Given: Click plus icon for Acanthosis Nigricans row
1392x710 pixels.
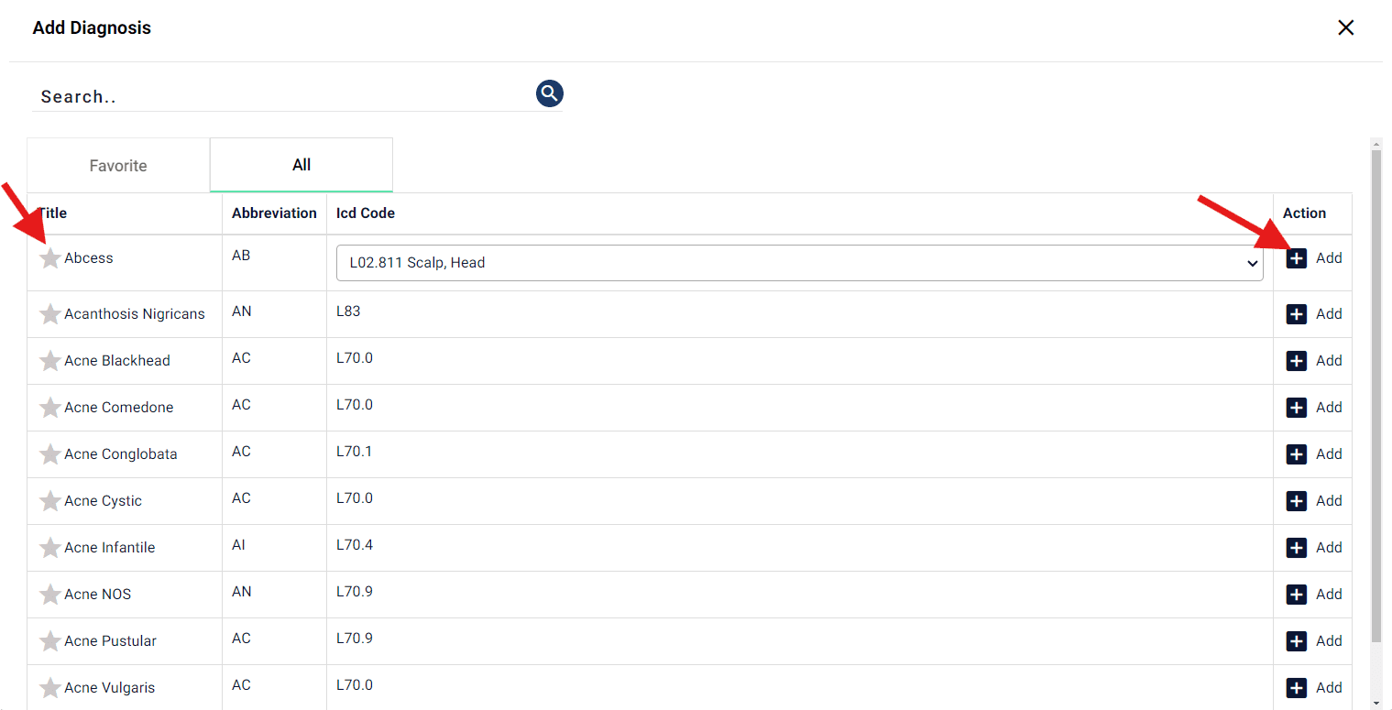Looking at the screenshot, I should pos(1296,314).
